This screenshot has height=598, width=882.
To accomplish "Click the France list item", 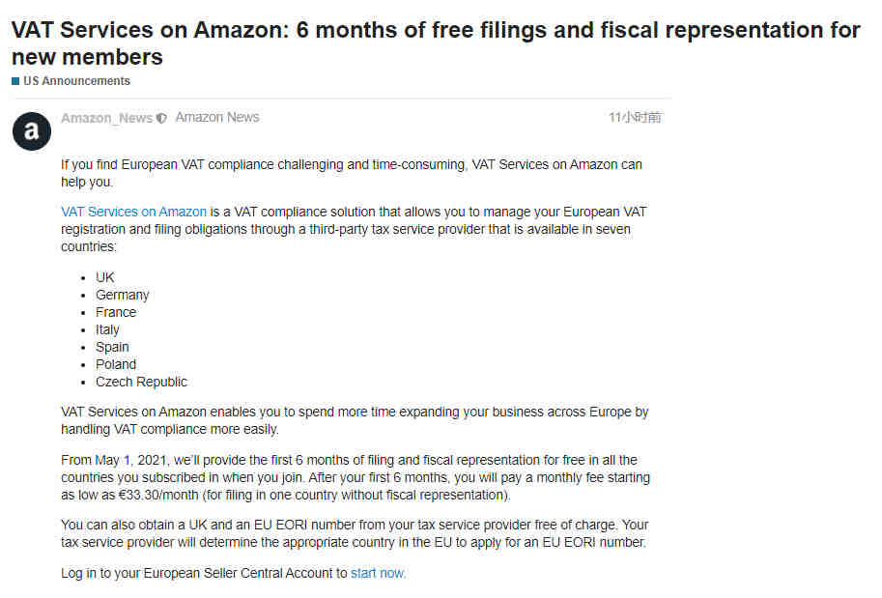I will coord(116,312).
